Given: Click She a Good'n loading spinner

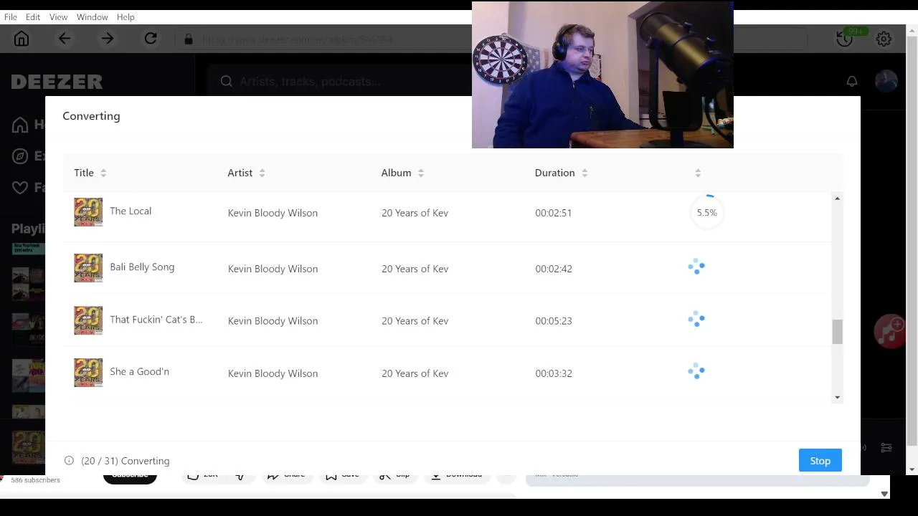Looking at the screenshot, I should pos(696,372).
